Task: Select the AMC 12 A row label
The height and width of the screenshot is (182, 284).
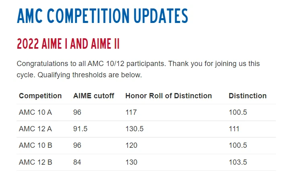Action: coord(35,129)
